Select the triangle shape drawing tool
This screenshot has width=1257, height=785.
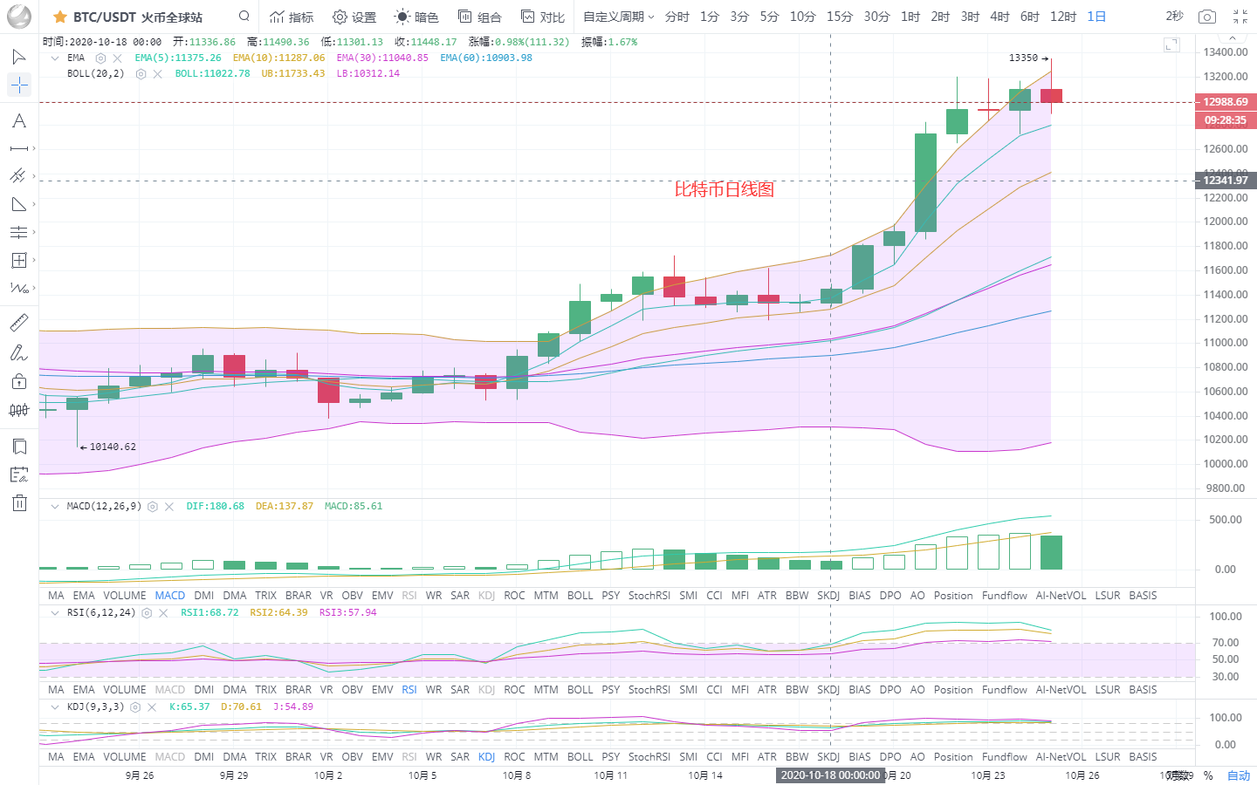pos(18,204)
